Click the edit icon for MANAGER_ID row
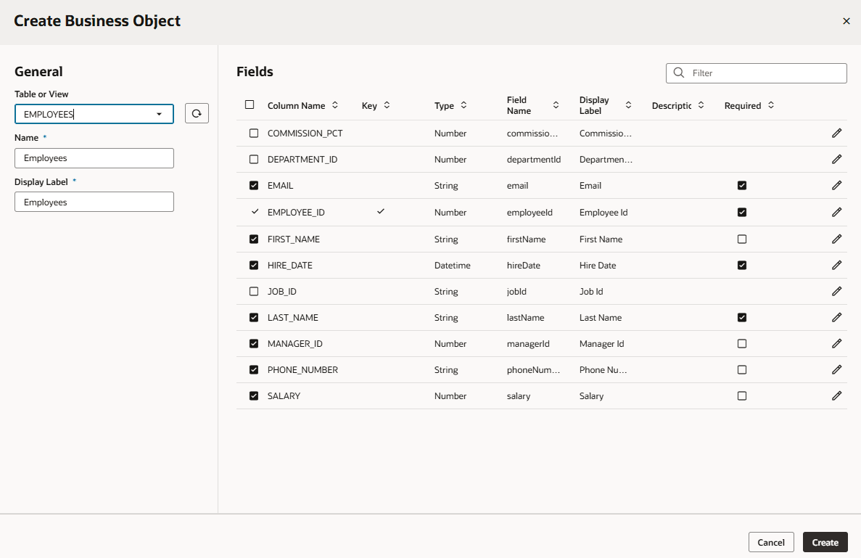 tap(836, 344)
